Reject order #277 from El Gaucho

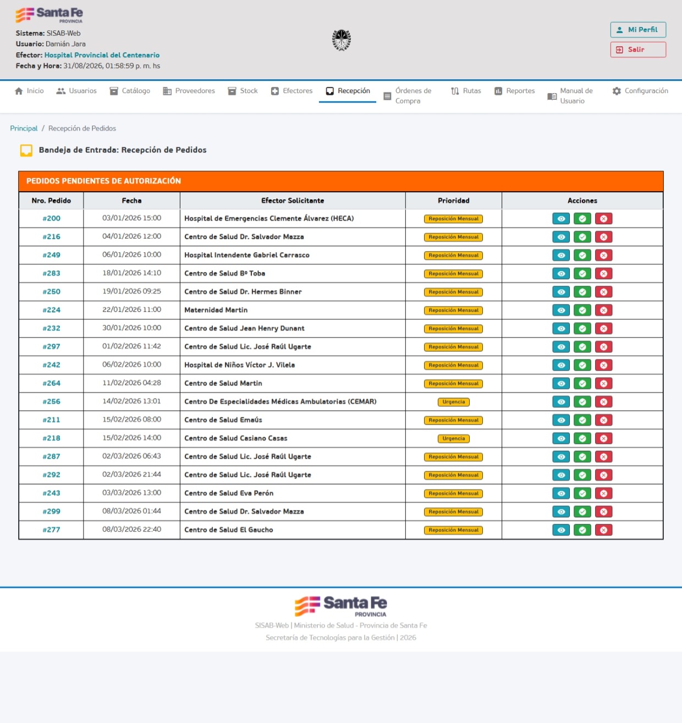coord(603,530)
